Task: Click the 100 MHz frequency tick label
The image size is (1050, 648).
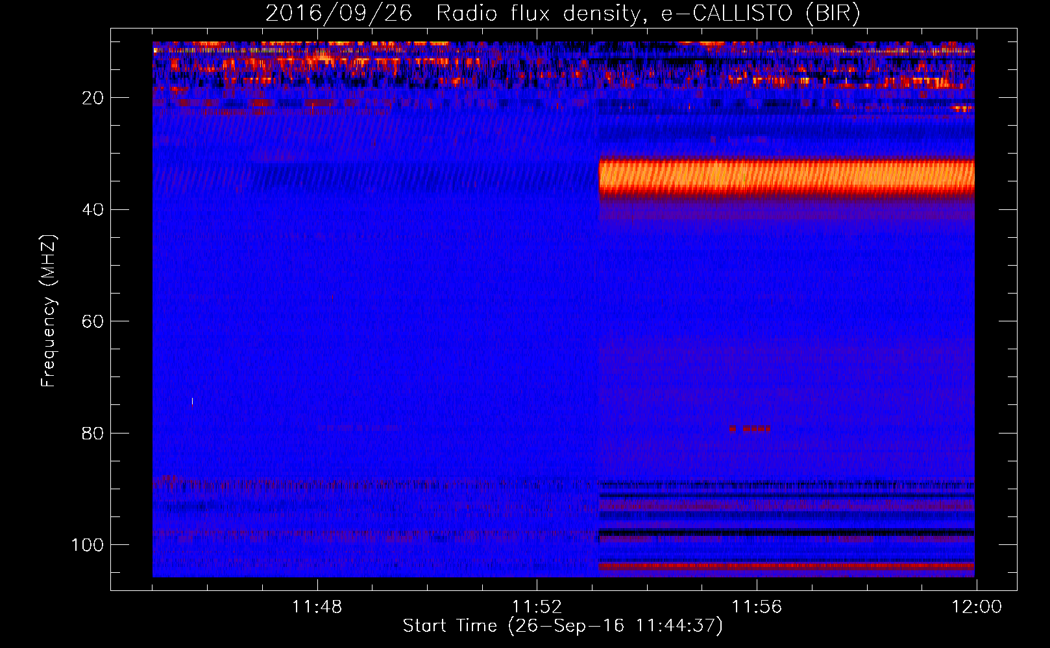Action: [88, 545]
